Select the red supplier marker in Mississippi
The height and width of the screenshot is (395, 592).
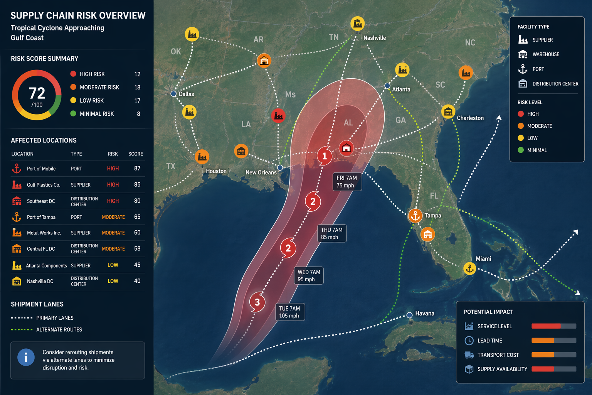[x=278, y=115]
